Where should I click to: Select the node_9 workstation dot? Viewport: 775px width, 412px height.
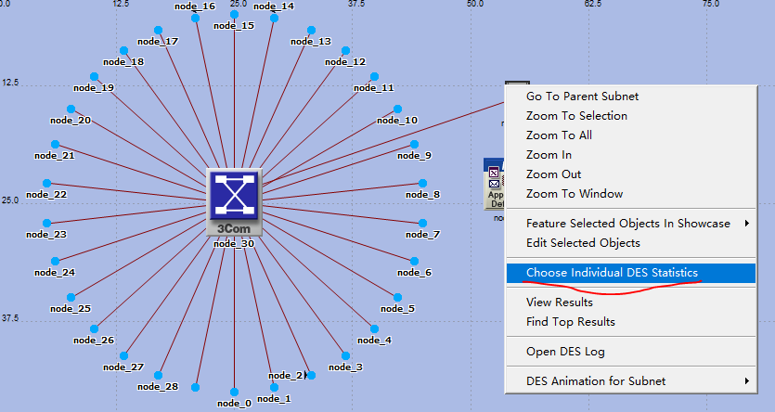415,144
